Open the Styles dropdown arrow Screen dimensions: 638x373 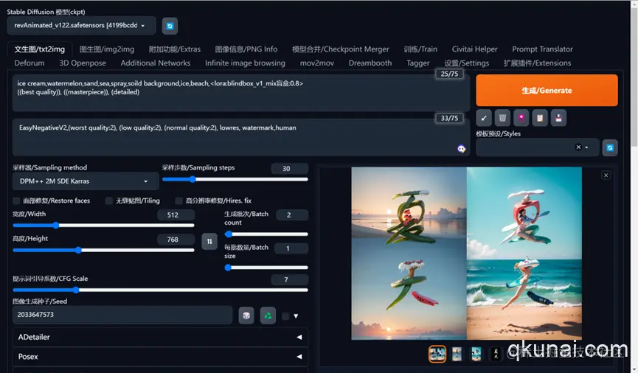pyautogui.click(x=586, y=147)
